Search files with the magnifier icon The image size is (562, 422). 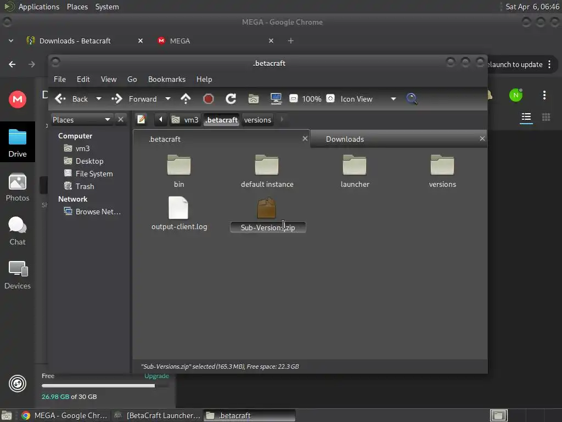412,99
